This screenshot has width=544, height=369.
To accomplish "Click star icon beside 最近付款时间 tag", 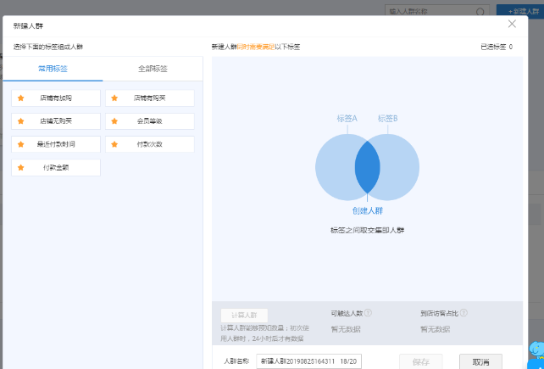I will pos(21,144).
